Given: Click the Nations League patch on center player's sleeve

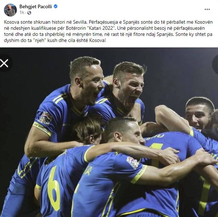Looking at the screenshot, I should pos(133,162).
